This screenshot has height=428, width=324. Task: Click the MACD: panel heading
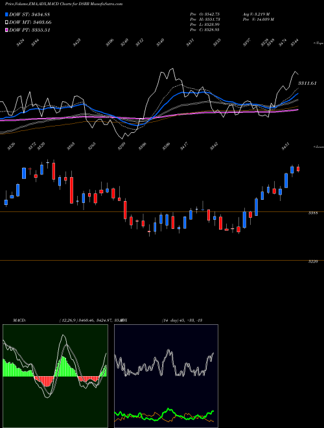(19, 320)
